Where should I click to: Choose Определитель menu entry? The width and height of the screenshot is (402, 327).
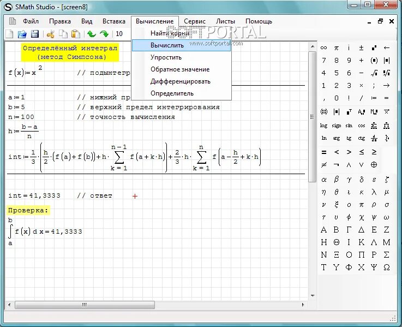[181, 93]
